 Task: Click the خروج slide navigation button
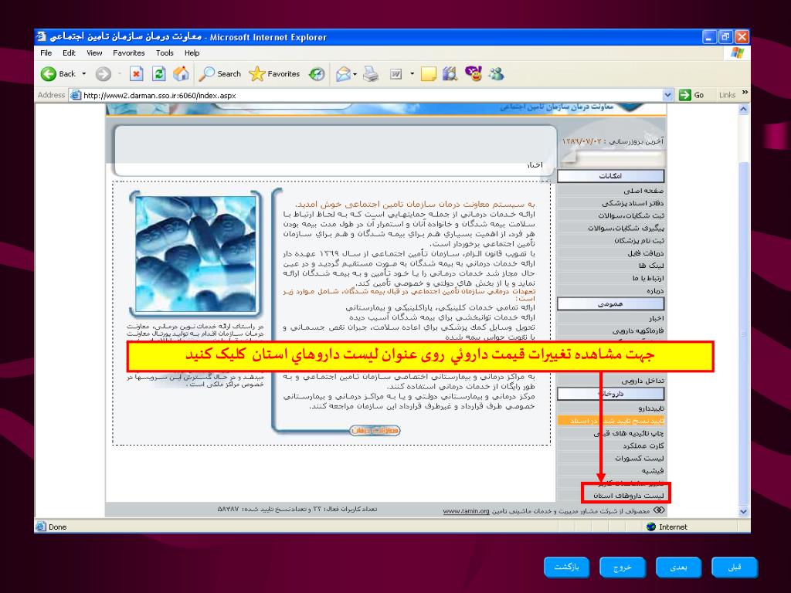click(x=623, y=568)
